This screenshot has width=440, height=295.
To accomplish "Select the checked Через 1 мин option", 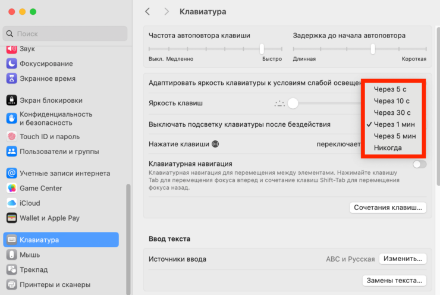I will (393, 124).
